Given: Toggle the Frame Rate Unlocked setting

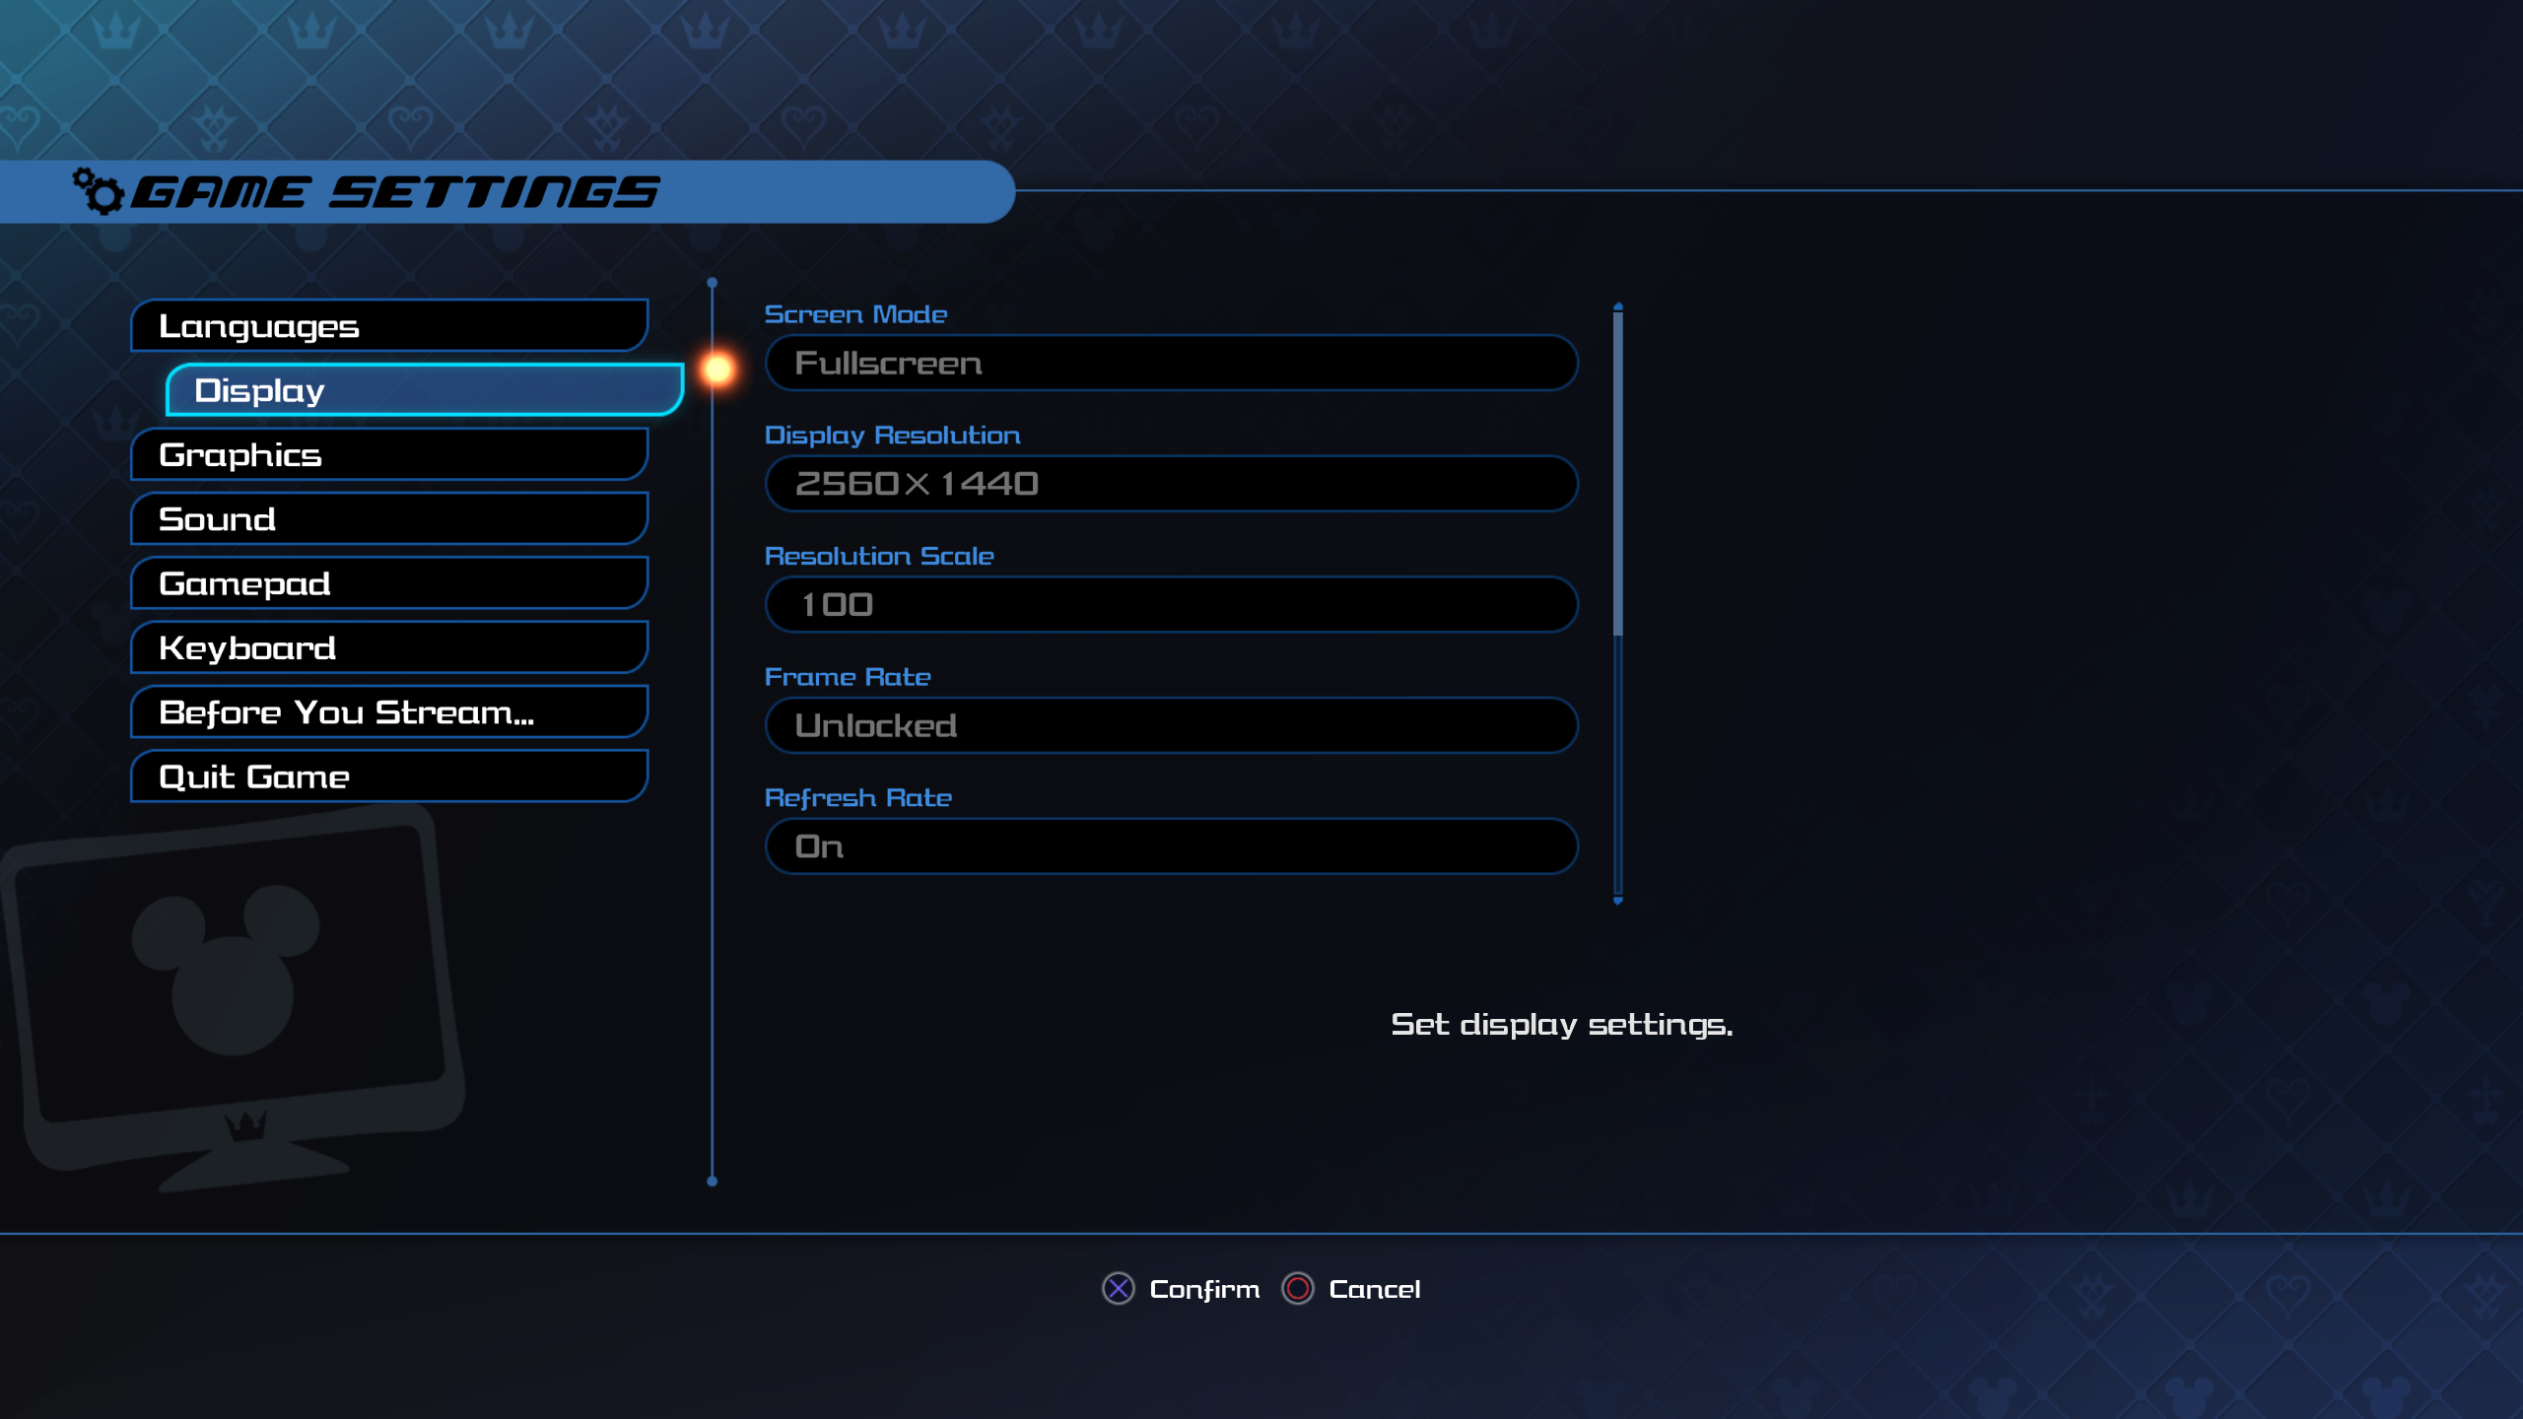Looking at the screenshot, I should [1172, 724].
